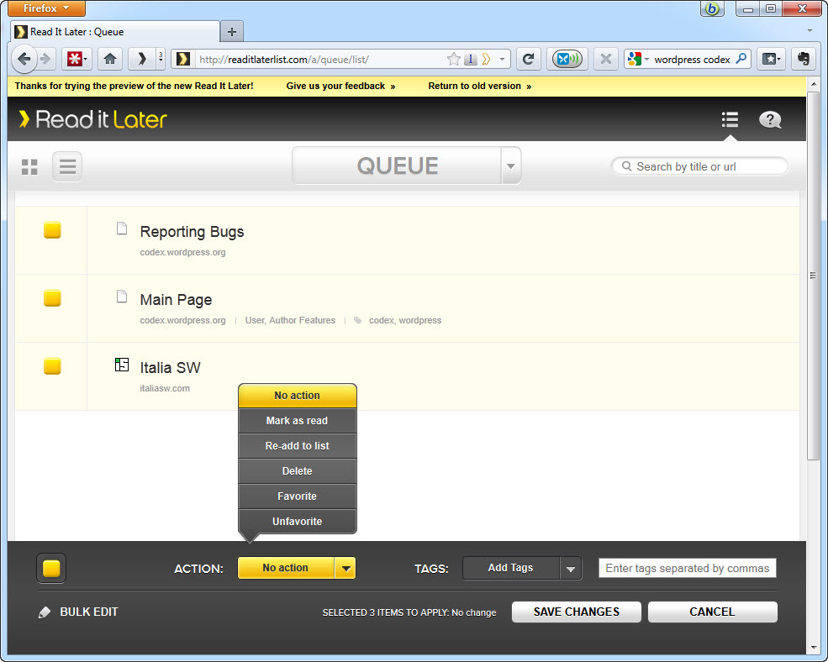Click the italiasw.com domain text
Screen dimensions: 828x662
pos(165,388)
